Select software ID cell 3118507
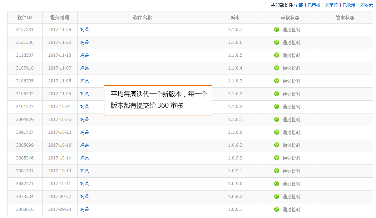The width and height of the screenshot is (376, 218). coord(25,55)
